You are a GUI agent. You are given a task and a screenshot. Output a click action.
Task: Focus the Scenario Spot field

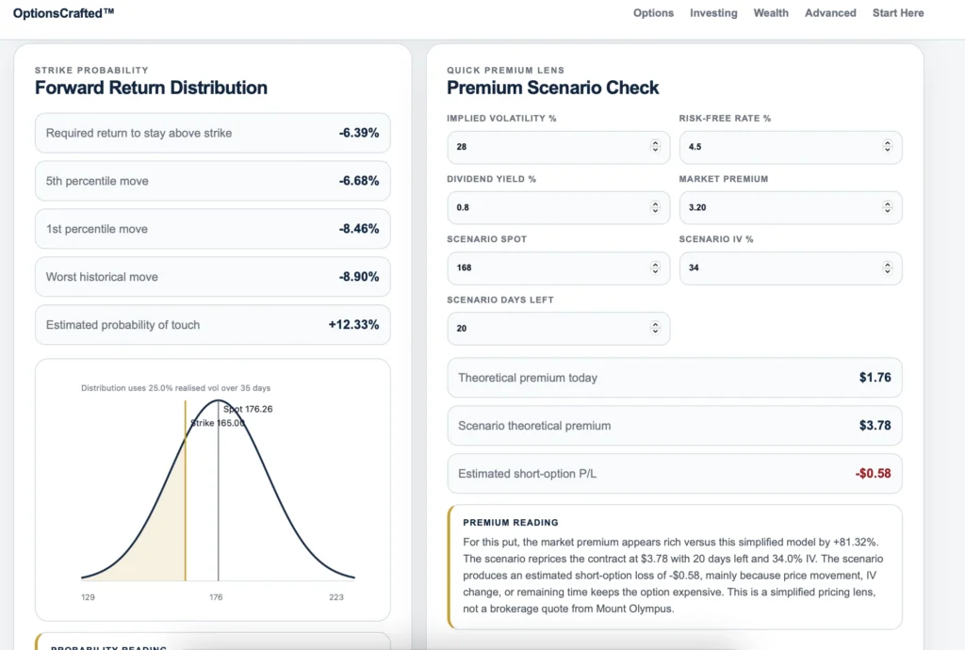[558, 268]
